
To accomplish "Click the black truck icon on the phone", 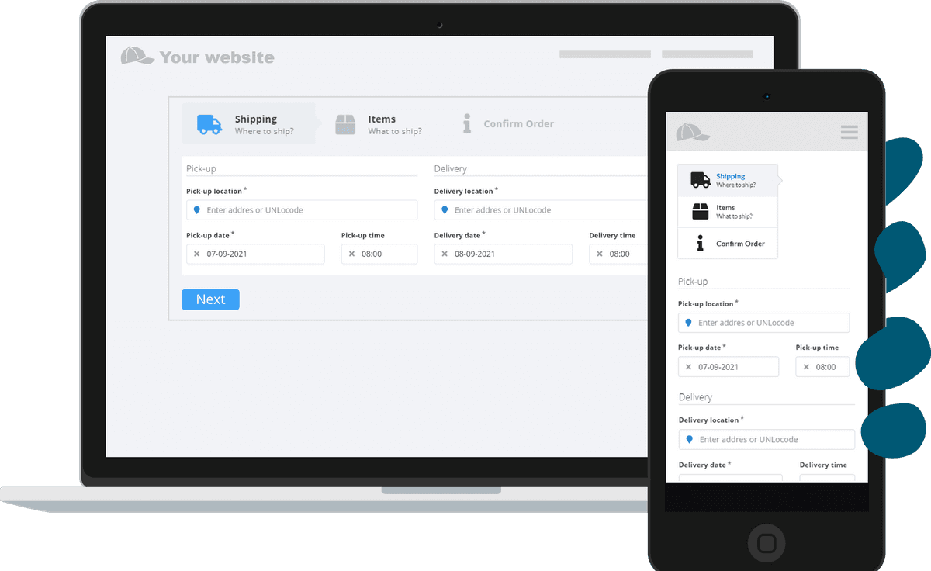I will (700, 180).
